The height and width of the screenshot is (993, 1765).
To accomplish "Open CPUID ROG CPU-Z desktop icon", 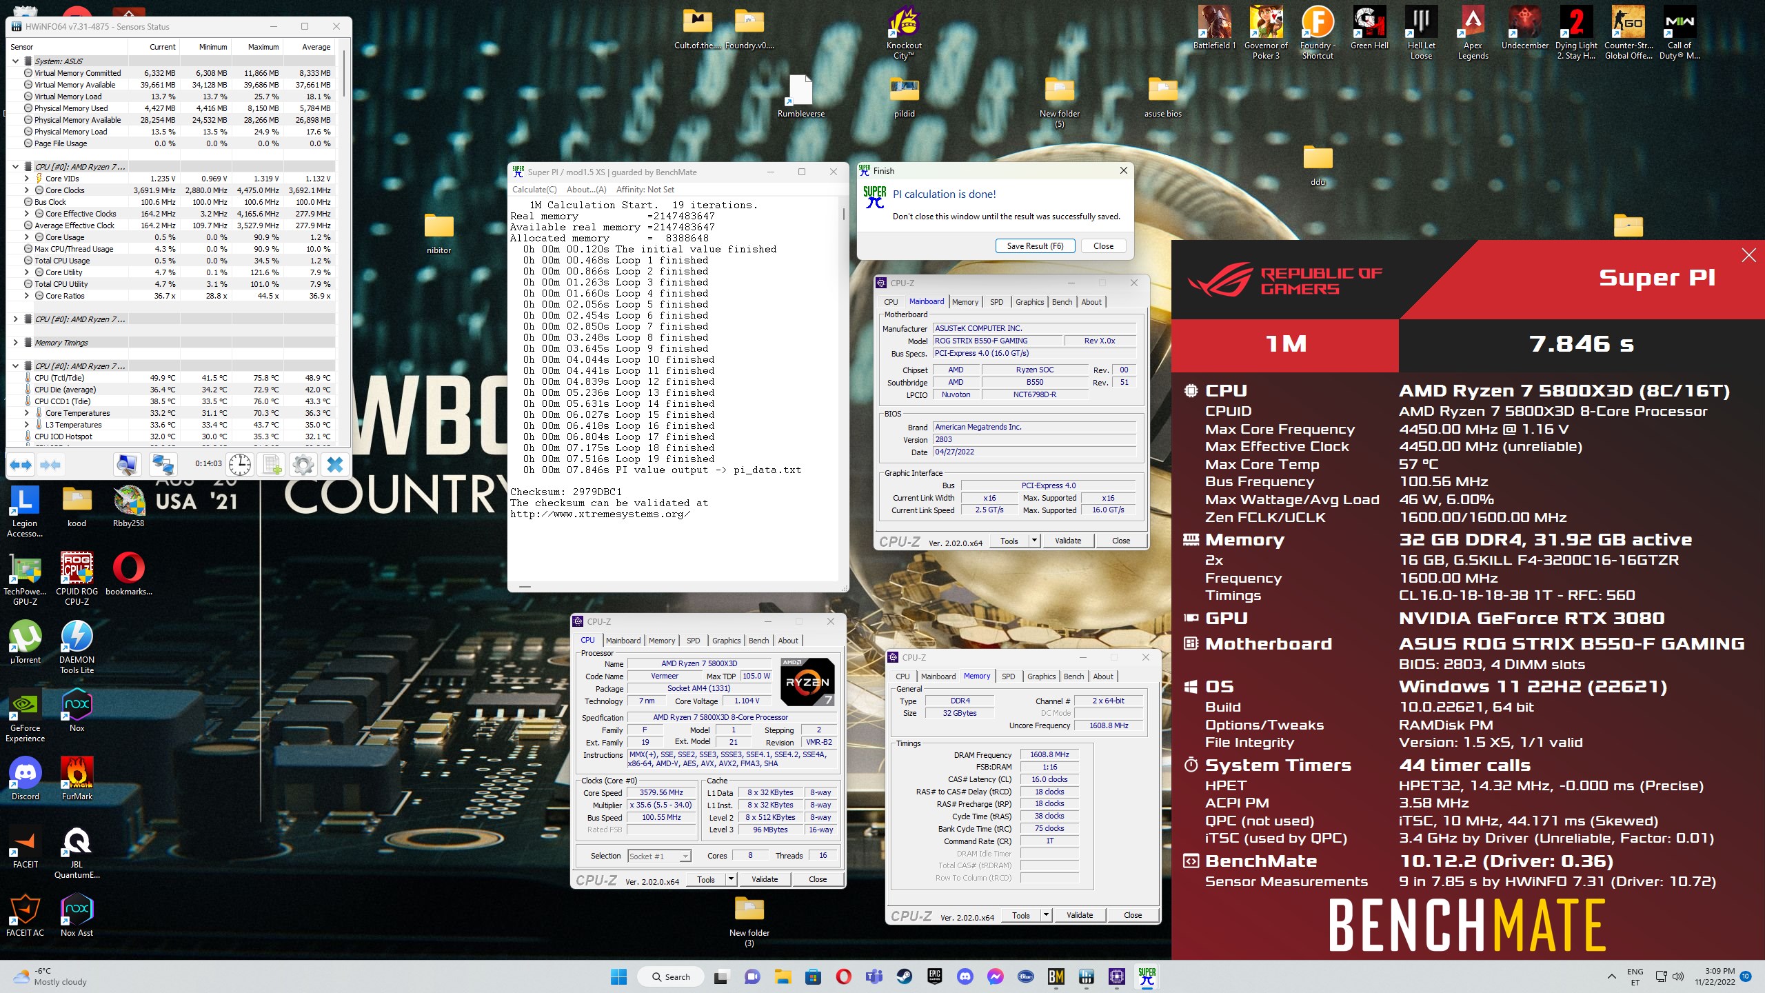I will point(77,579).
